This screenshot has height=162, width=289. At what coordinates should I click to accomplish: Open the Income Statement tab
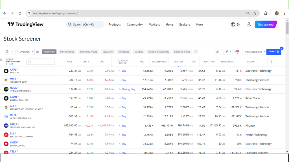click(158, 52)
